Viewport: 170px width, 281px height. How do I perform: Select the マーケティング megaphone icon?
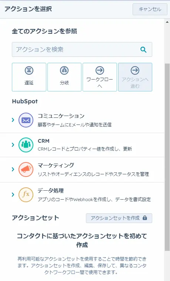[26, 169]
